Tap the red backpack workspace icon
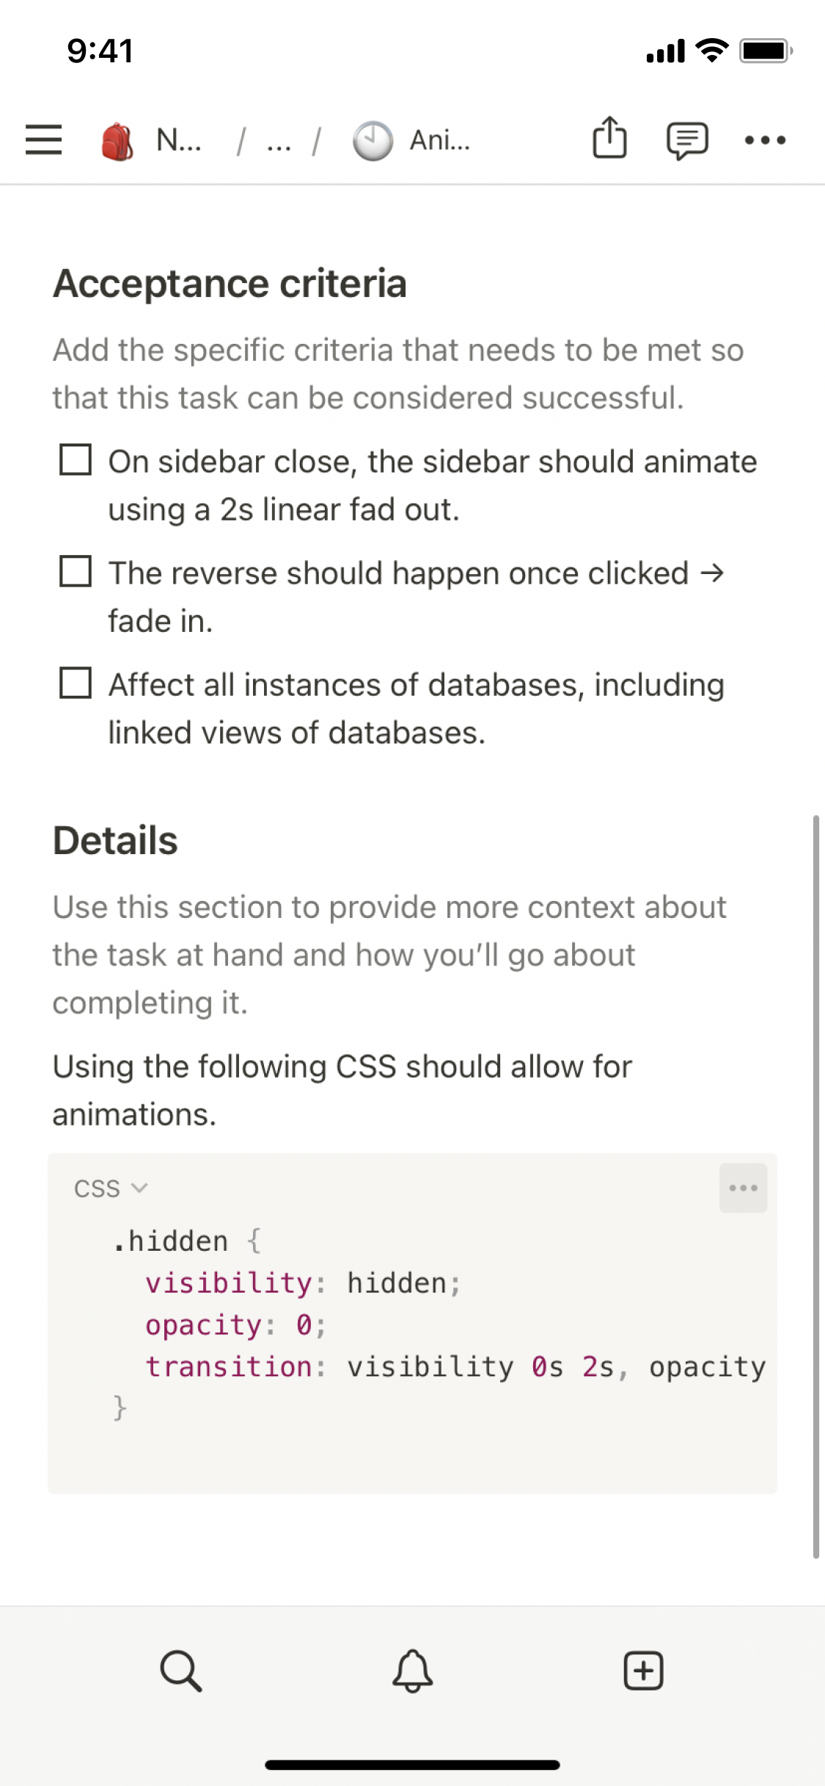The height and width of the screenshot is (1786, 825). click(x=117, y=140)
